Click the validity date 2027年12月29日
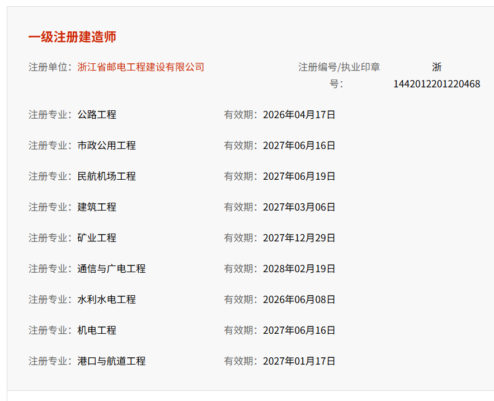This screenshot has height=401, width=494. coord(299,238)
